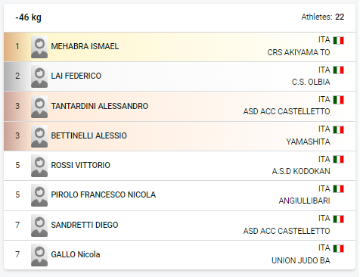Click Pirolo Francesco Nicola's avatar icon
The width and height of the screenshot is (360, 277).
click(39, 195)
